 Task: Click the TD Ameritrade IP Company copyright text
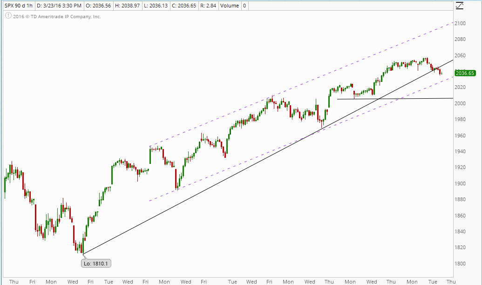57,16
